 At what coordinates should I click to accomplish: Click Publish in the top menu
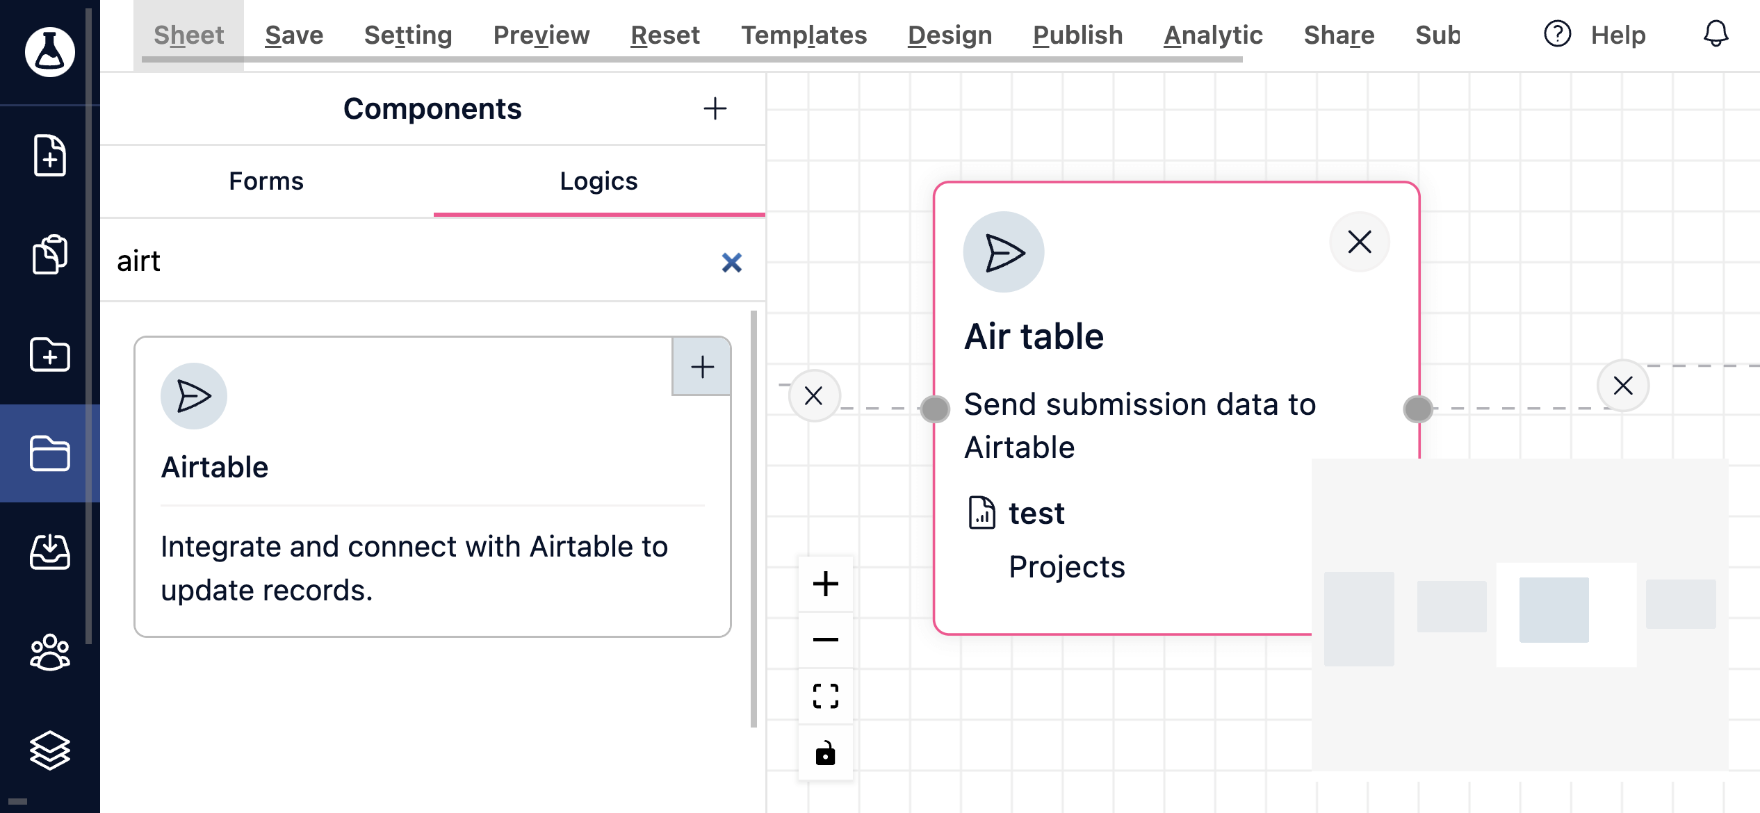tap(1078, 35)
